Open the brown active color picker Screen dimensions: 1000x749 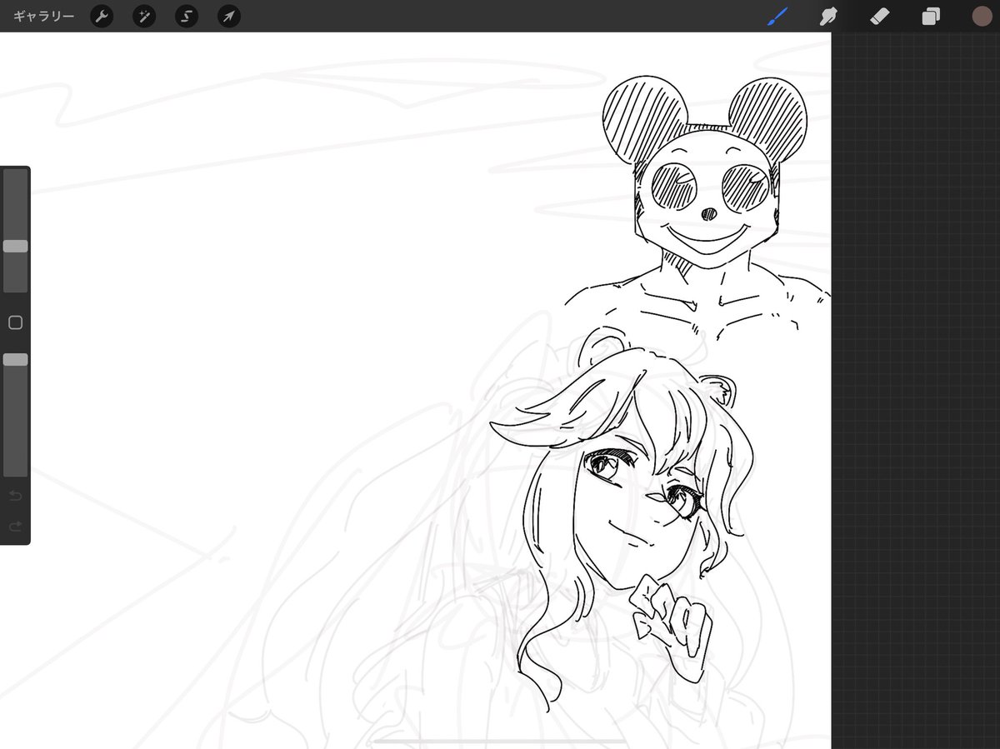tap(982, 16)
